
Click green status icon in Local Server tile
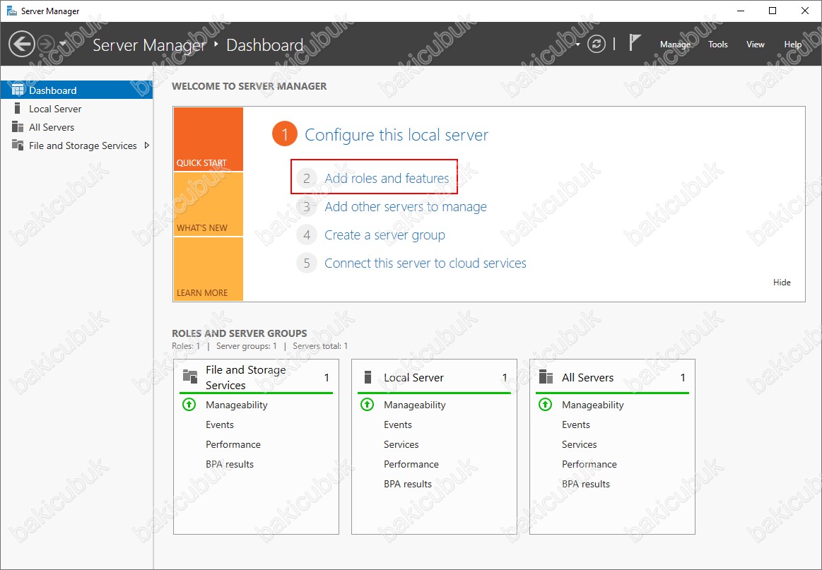pyautogui.click(x=367, y=405)
